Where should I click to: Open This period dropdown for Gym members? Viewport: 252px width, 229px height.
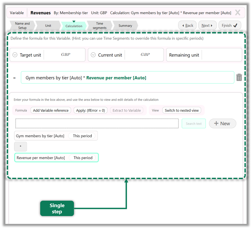pos(82,136)
